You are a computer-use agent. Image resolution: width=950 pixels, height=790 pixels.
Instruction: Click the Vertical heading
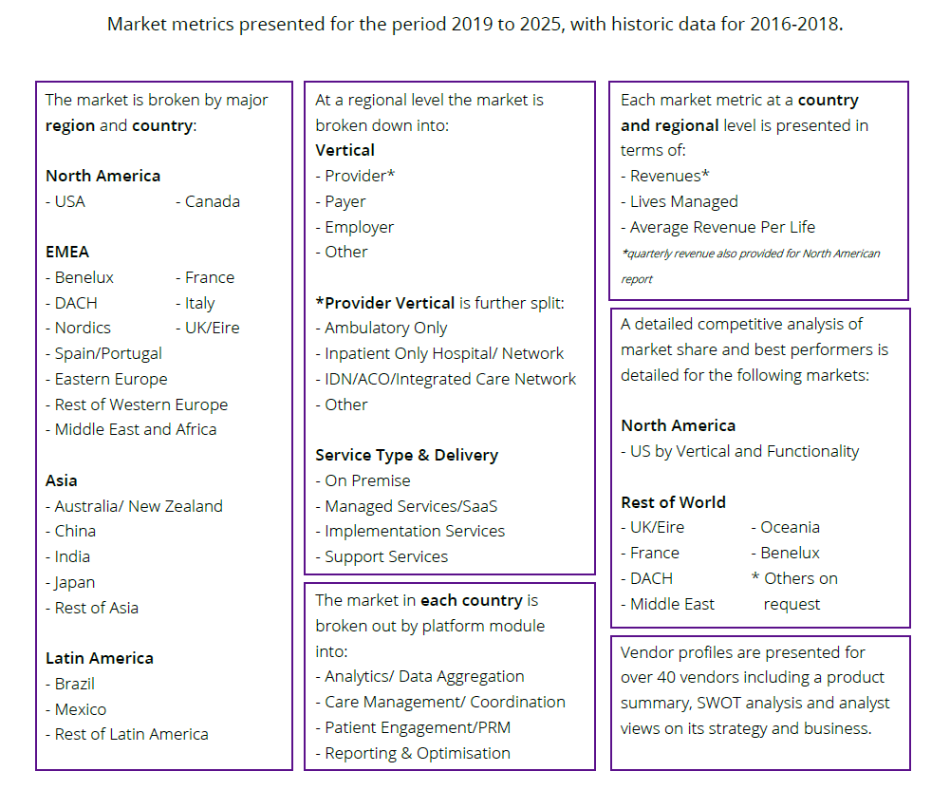345,150
